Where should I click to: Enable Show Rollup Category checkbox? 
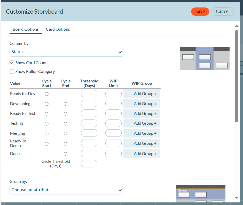click(x=12, y=71)
